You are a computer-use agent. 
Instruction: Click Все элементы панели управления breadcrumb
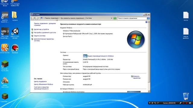(72, 18)
